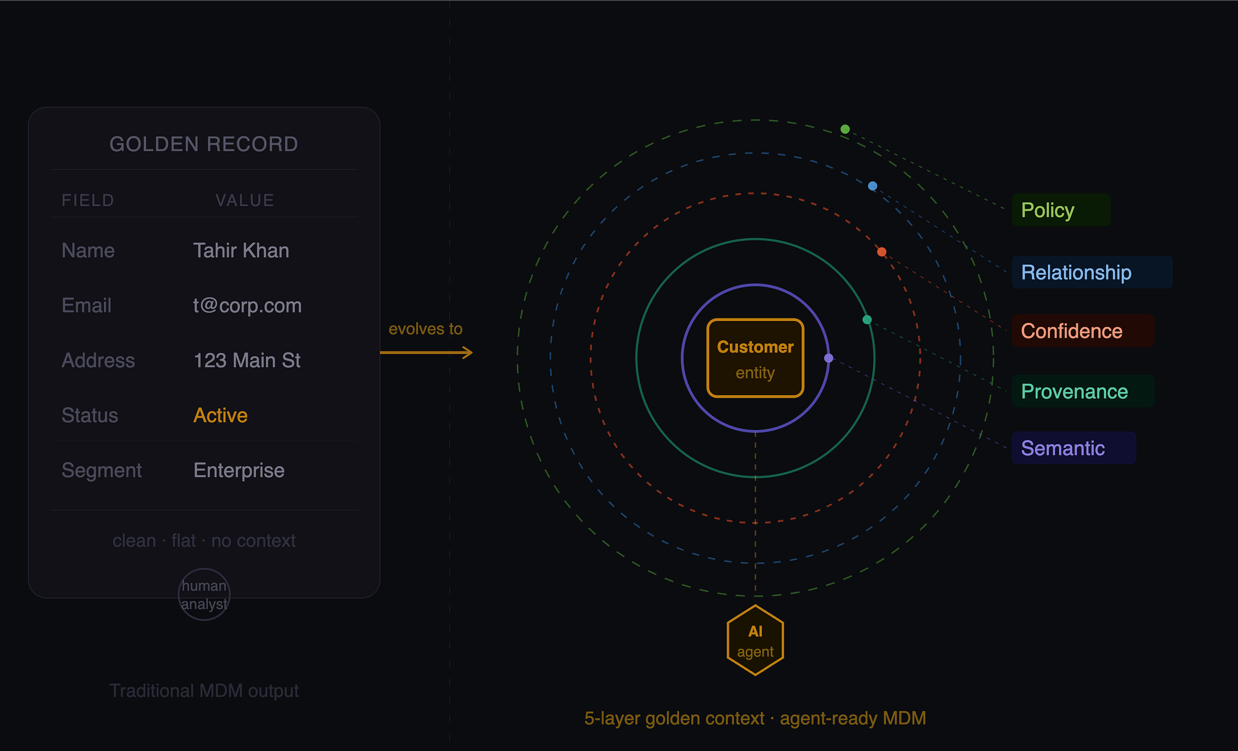This screenshot has width=1238, height=751.
Task: Click the green Policy orbit dot
Action: coord(845,129)
